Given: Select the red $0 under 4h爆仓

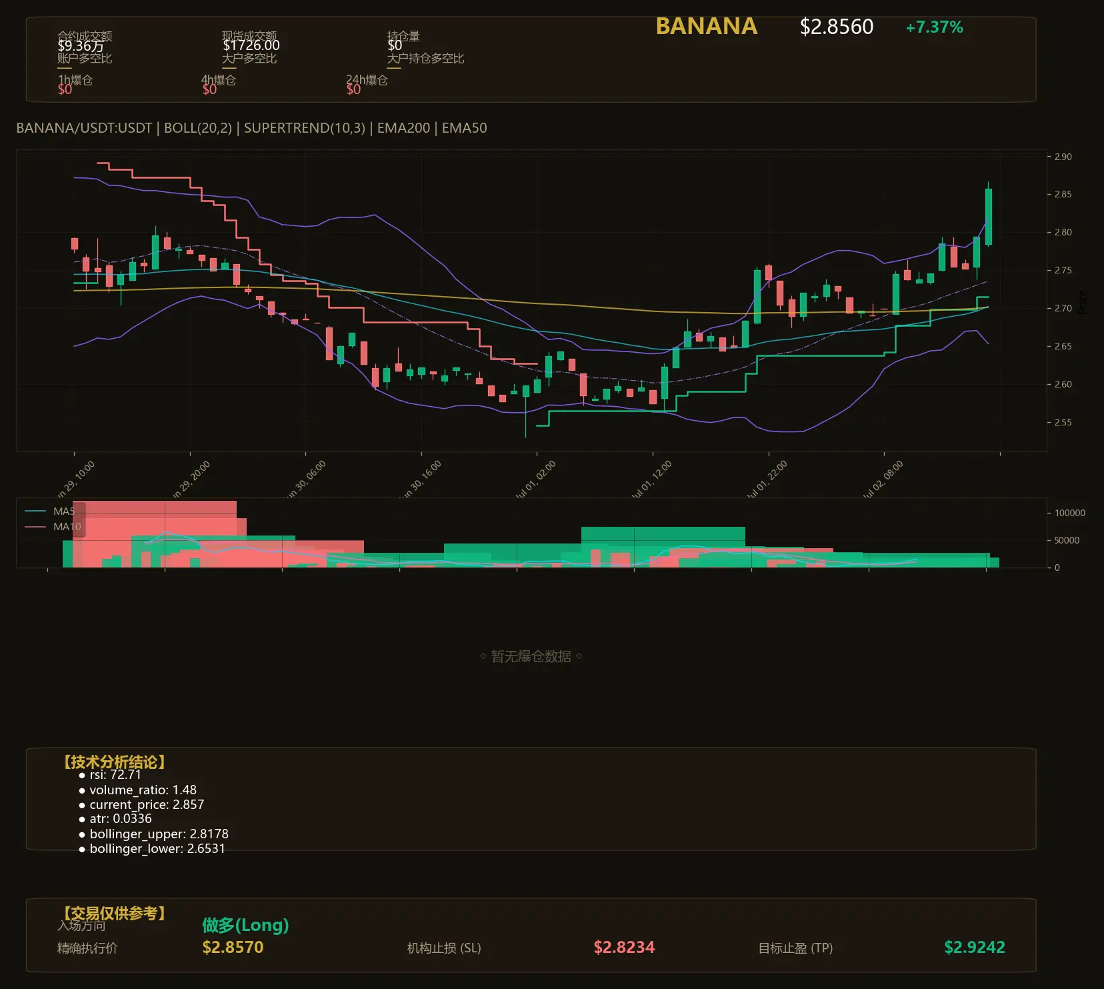Looking at the screenshot, I should pyautogui.click(x=209, y=89).
